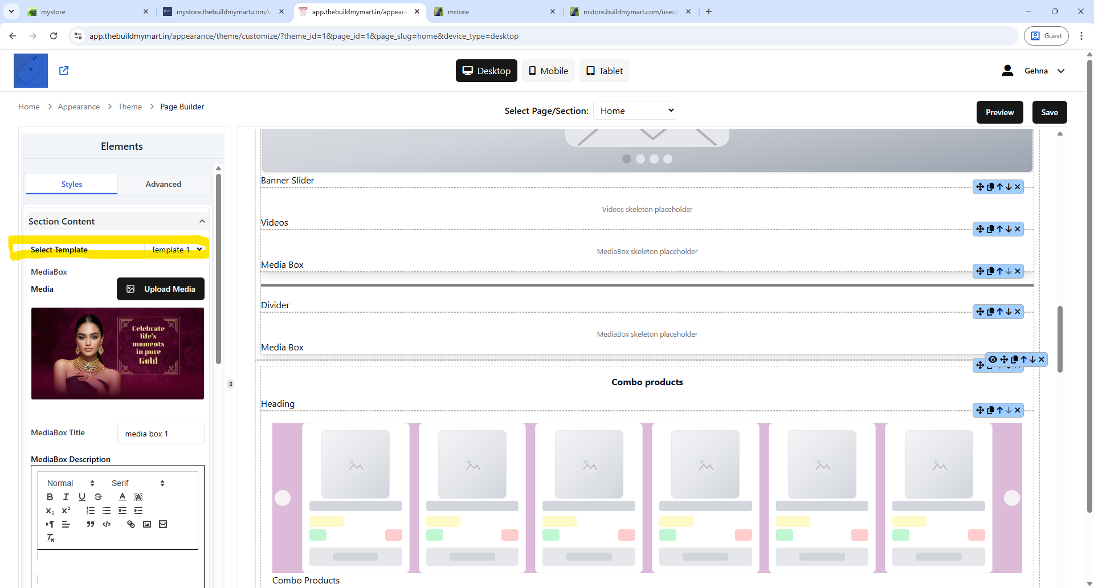This screenshot has height=588, width=1094.
Task: Delete the Divider section
Action: pyautogui.click(x=1018, y=312)
